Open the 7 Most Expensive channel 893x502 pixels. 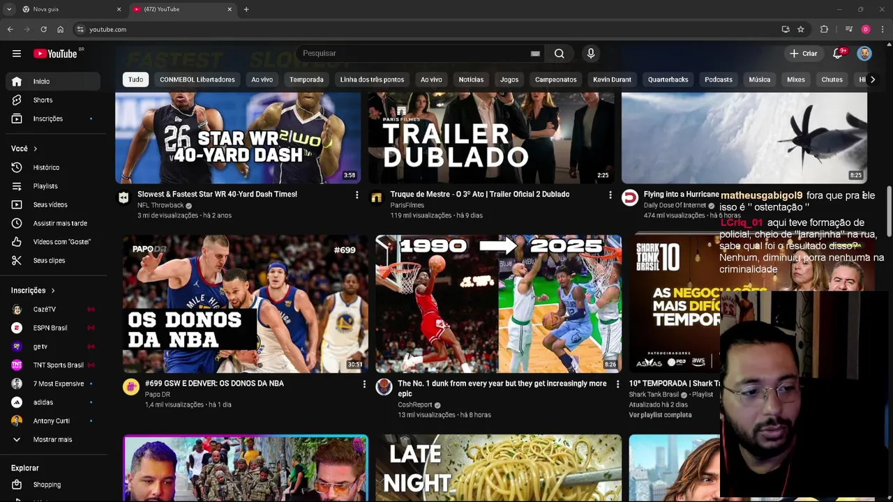pos(53,384)
